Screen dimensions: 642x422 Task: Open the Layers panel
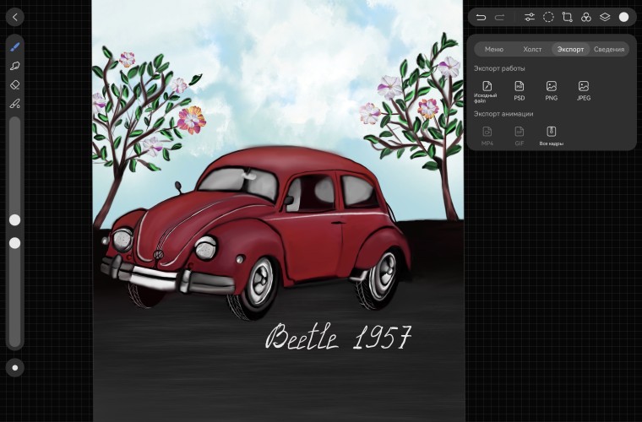pyautogui.click(x=605, y=17)
